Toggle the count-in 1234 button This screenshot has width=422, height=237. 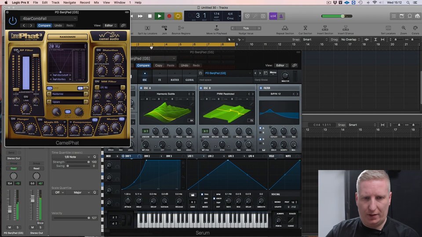point(273,16)
